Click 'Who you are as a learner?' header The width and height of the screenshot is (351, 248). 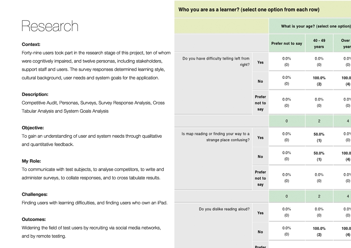point(249,9)
